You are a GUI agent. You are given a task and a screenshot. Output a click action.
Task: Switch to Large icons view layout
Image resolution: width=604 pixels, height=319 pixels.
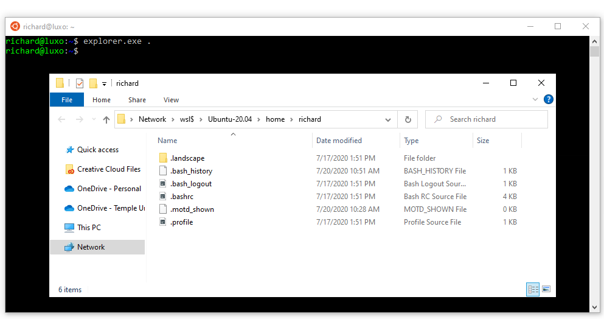546,289
